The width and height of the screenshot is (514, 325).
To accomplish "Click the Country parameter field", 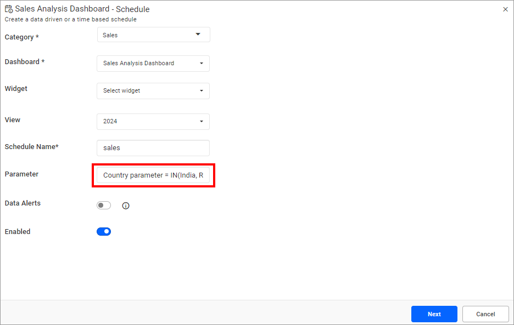I will click(153, 175).
